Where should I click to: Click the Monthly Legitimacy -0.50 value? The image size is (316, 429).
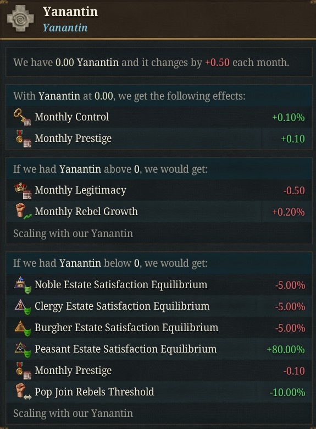click(294, 190)
